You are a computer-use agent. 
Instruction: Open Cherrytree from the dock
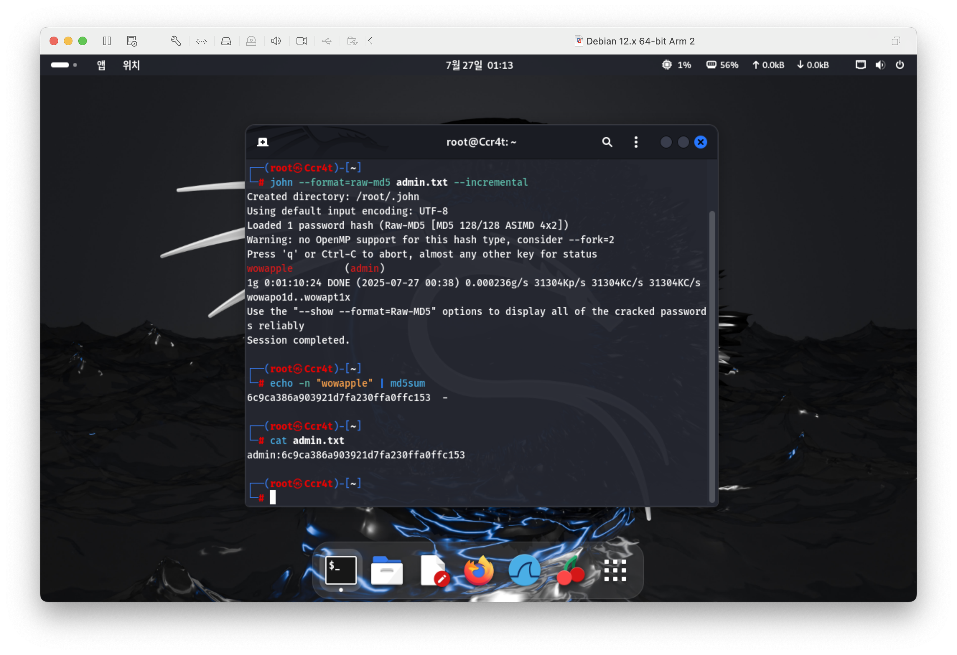pos(570,571)
